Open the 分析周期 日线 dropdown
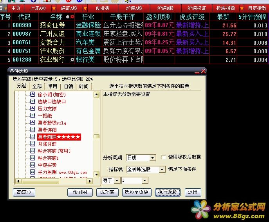 [152, 158]
